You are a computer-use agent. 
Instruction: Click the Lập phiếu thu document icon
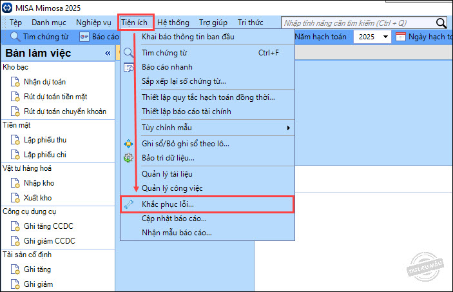(x=15, y=140)
